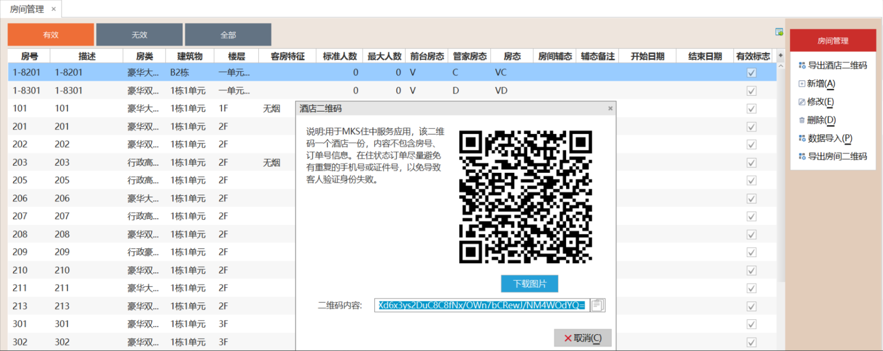The height and width of the screenshot is (351, 883).
Task: Toggle 有效标志 checkbox for room 1-8201
Action: pos(751,73)
